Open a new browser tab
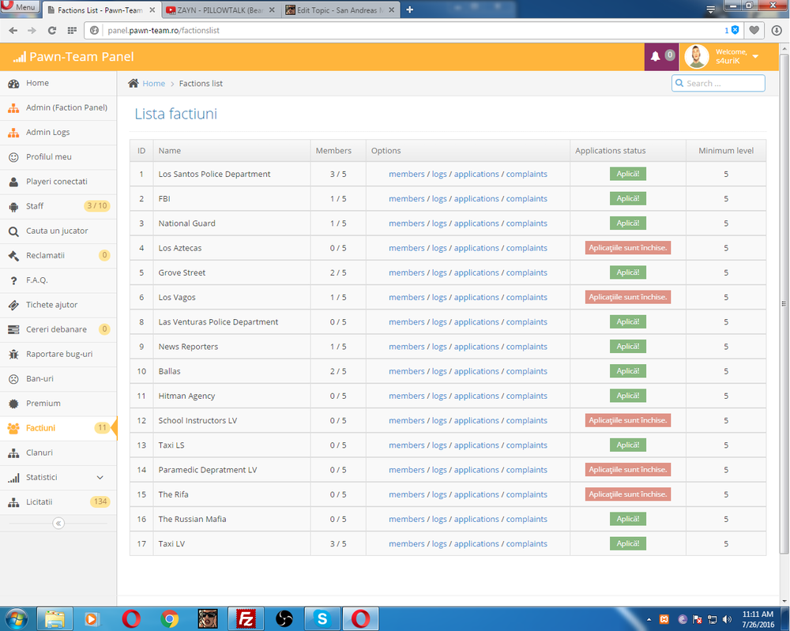 click(x=409, y=9)
